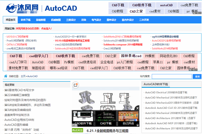Open the article 第11课 巧用“夹持点”功能
This screenshot has width=202, height=134.
[22, 130]
